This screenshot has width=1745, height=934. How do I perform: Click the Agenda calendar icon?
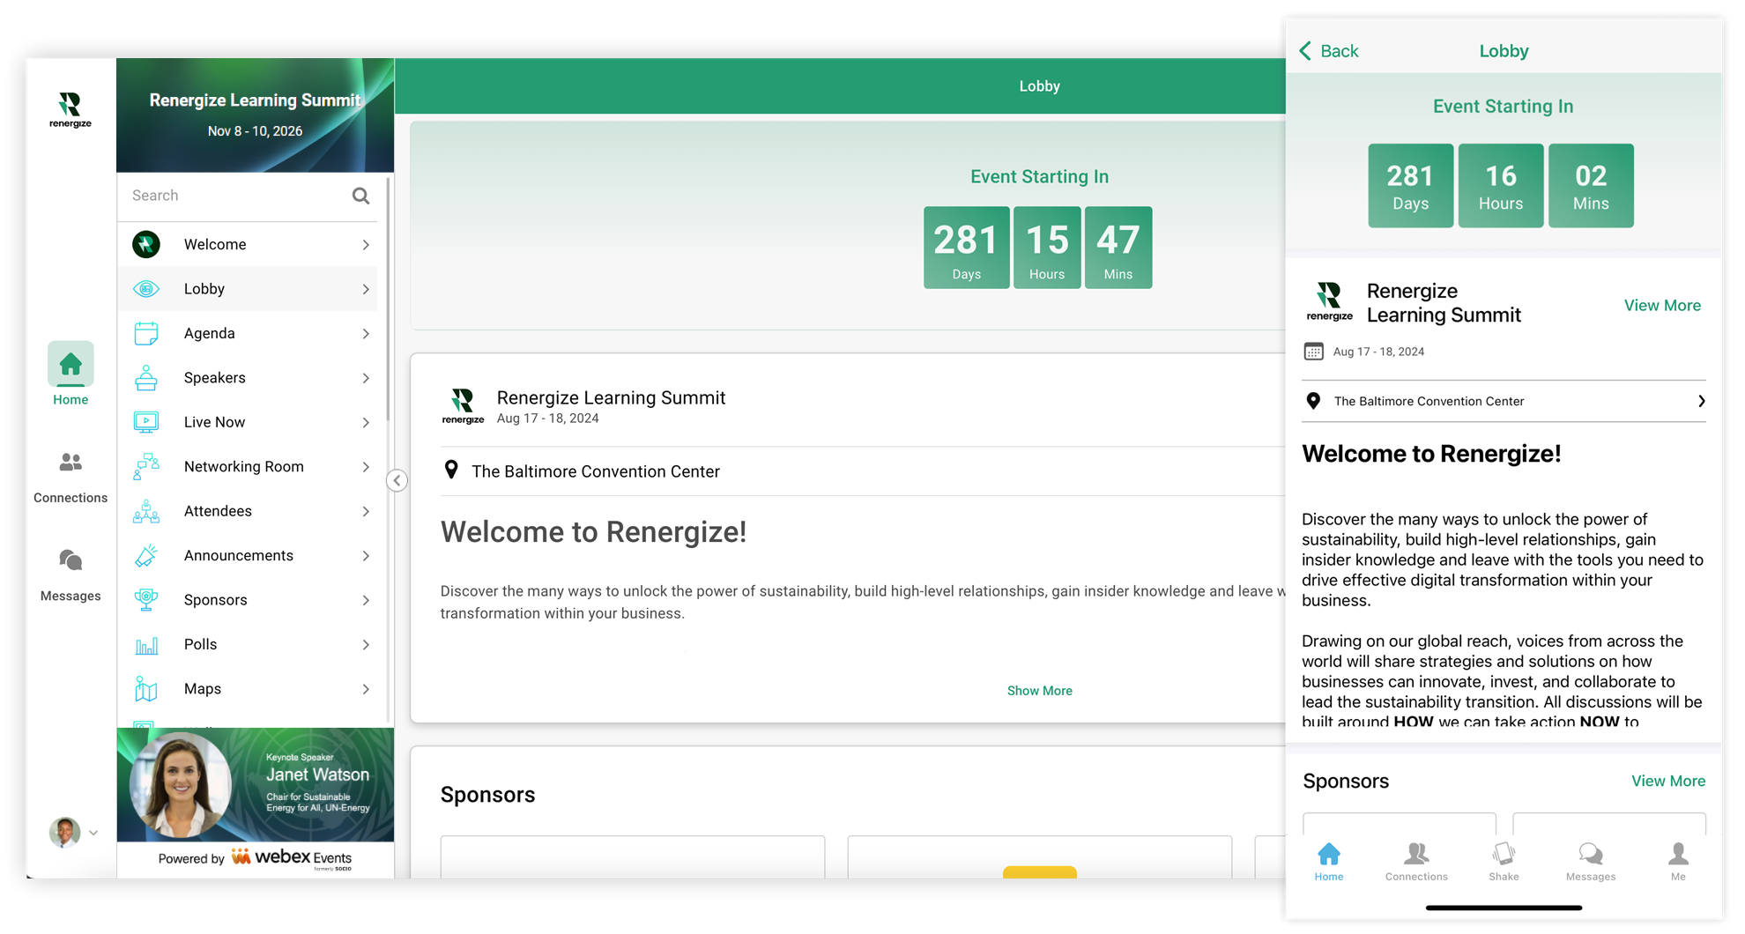coord(146,333)
